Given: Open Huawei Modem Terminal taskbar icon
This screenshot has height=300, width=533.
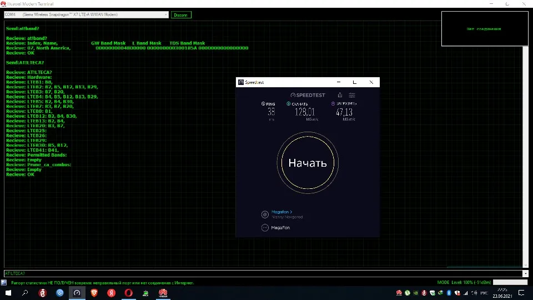Looking at the screenshot, I should click(x=163, y=293).
